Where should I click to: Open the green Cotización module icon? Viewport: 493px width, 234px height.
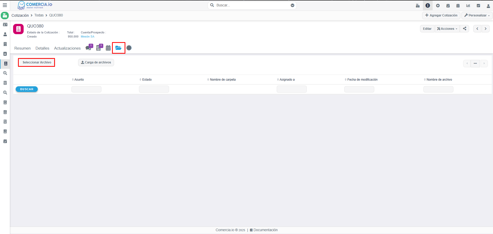point(5,15)
